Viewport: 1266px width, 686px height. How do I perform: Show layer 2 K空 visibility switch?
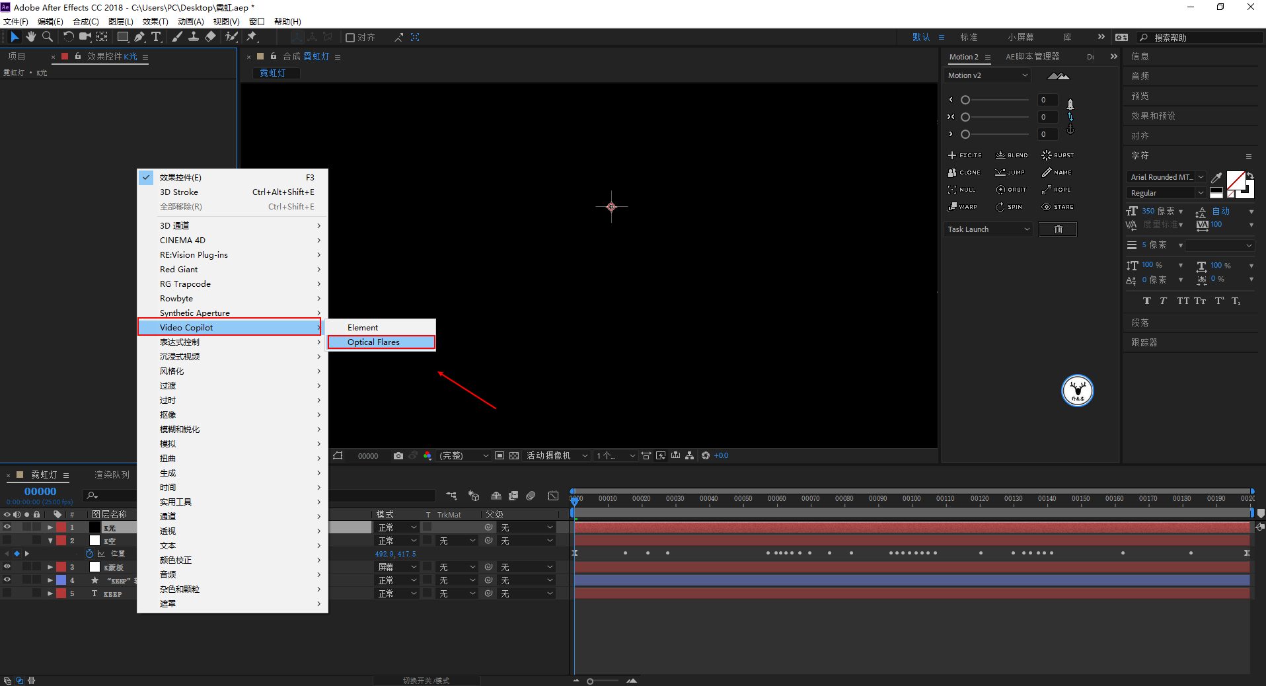click(7, 541)
